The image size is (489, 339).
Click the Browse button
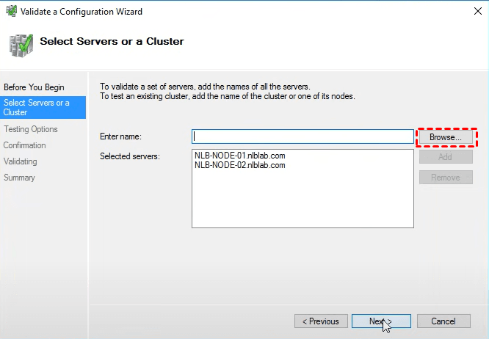[446, 137]
